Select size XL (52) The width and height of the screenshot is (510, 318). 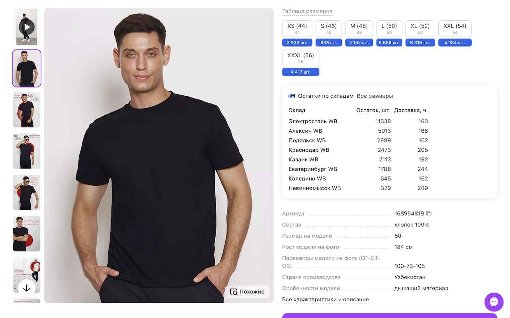pyautogui.click(x=420, y=28)
